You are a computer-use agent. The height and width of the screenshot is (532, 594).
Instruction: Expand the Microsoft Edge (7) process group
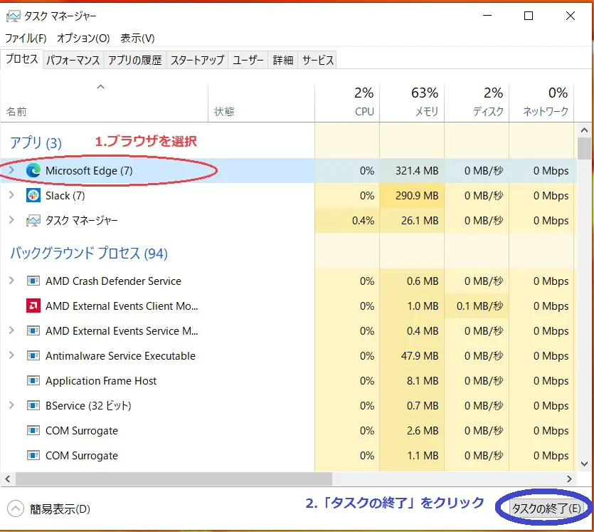click(11, 170)
